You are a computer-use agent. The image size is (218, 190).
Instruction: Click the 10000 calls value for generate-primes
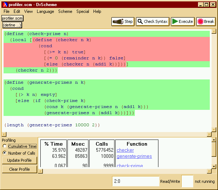coord(107,156)
